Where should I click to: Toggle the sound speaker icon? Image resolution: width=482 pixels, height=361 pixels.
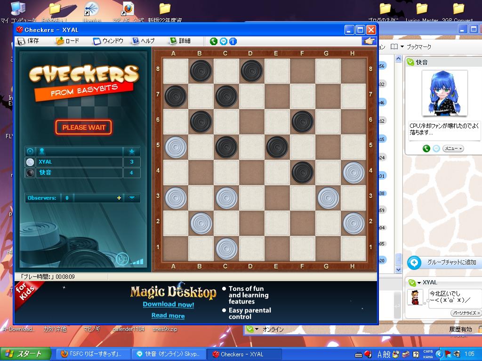pyautogui.click(x=122, y=259)
